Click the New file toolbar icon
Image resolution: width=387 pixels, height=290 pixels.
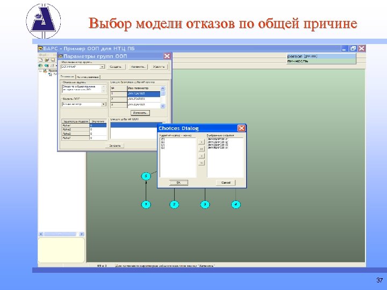click(41, 60)
